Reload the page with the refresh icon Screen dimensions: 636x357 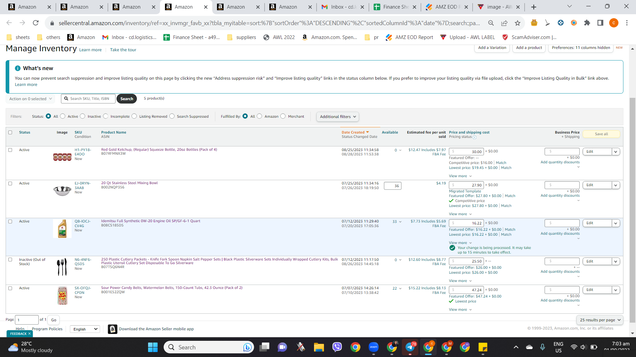tap(36, 23)
